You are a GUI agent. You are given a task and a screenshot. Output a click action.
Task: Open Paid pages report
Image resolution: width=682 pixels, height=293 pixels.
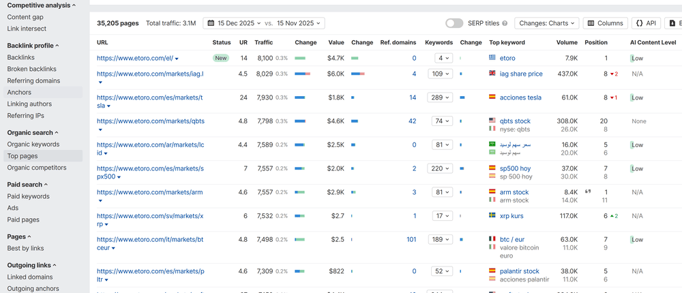tap(23, 219)
